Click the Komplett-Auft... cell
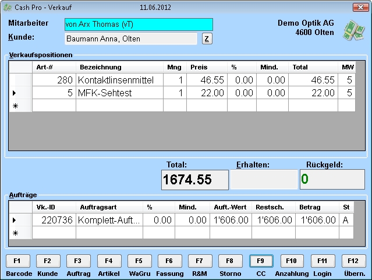Image resolution: width=372 pixels, height=280 pixels. [x=109, y=220]
